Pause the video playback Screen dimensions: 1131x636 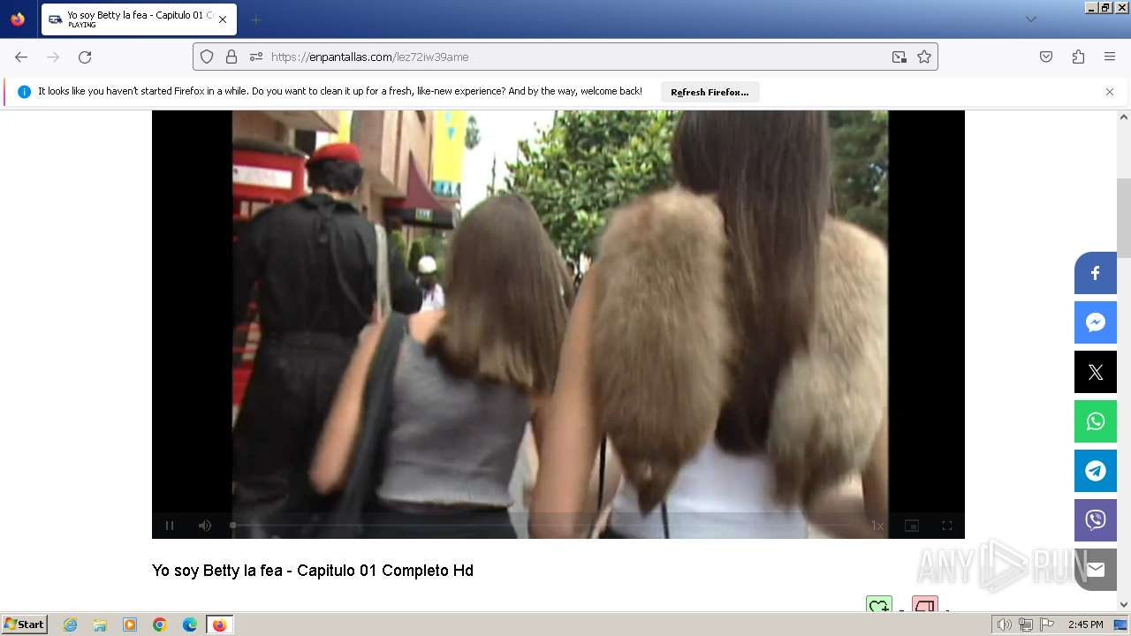170,526
